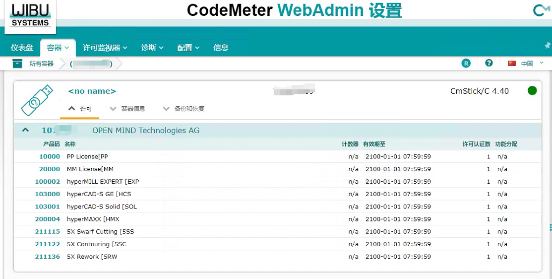Click the China flag icon
Screen dimensions: 552x279
[x=512, y=64]
